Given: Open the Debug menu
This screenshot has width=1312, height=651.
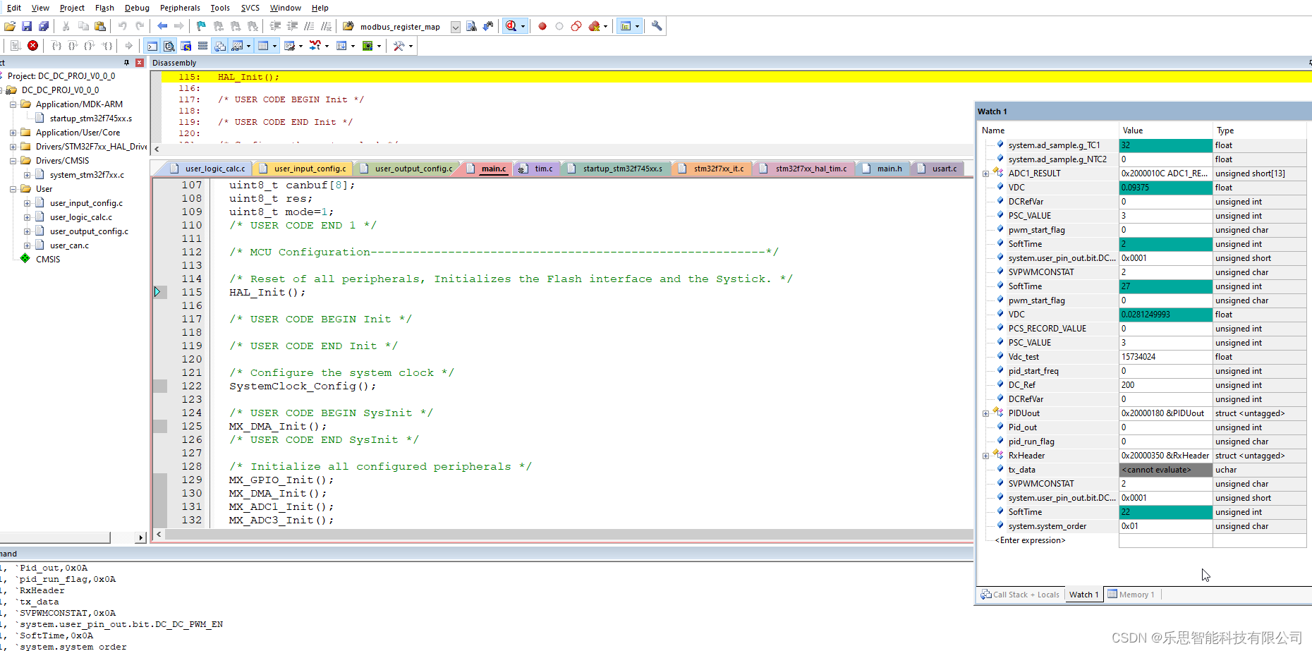Looking at the screenshot, I should [137, 8].
